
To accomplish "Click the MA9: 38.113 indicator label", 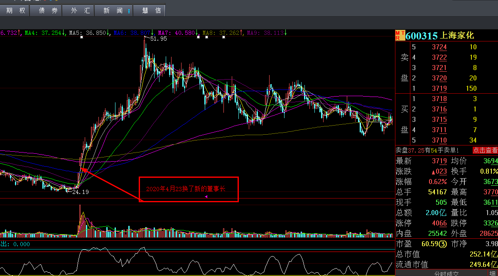I will click(x=267, y=33).
